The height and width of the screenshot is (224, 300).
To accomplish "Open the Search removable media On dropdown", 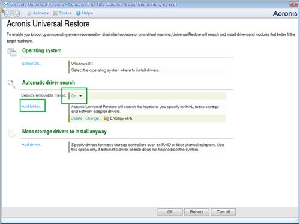I will 76,96.
